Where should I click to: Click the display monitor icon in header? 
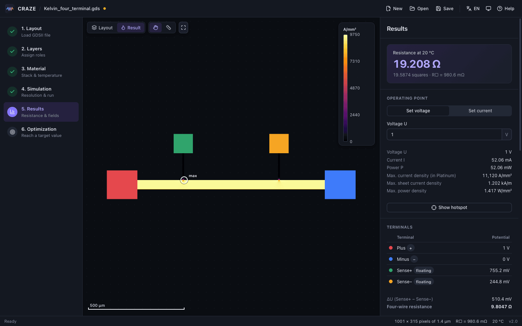[488, 9]
